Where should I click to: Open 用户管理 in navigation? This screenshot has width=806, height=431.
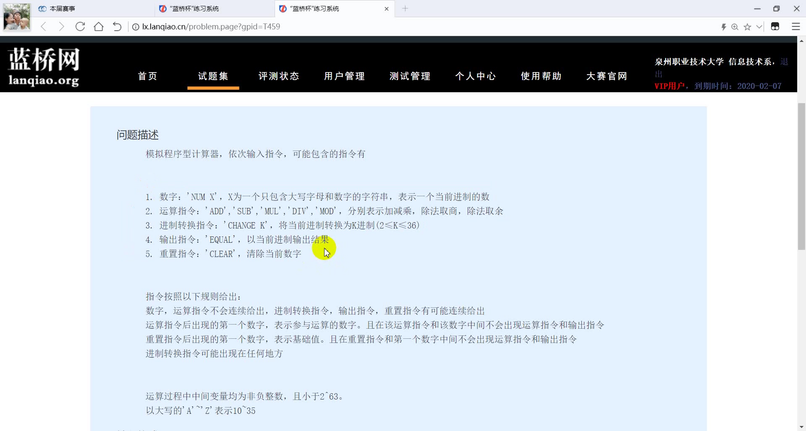[x=344, y=76]
